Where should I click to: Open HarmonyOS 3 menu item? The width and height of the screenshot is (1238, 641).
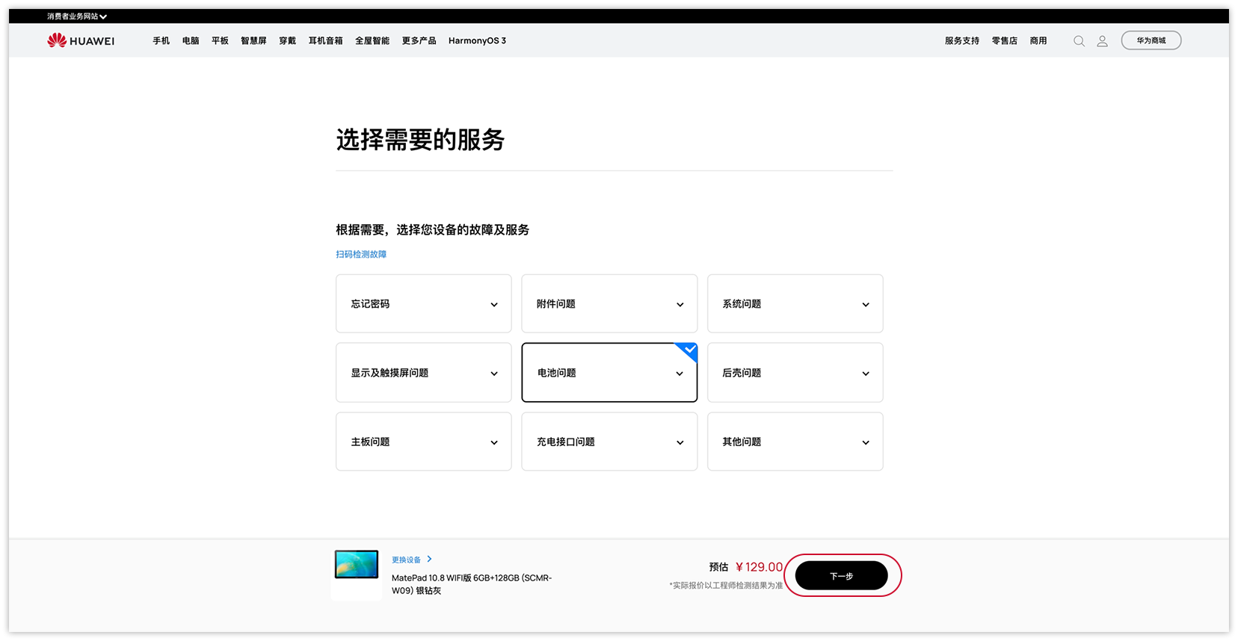coord(477,41)
